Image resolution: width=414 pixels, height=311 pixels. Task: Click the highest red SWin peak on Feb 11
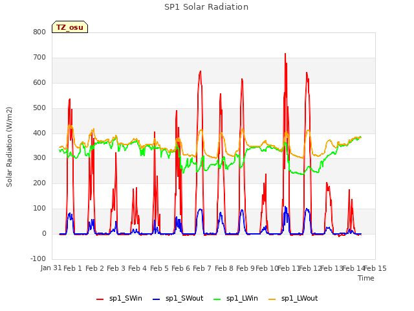coord(285,54)
